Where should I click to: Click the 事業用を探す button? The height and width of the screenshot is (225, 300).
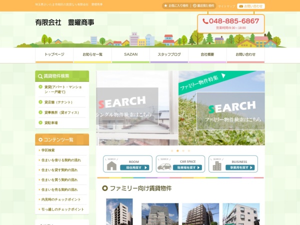pos(240,167)
